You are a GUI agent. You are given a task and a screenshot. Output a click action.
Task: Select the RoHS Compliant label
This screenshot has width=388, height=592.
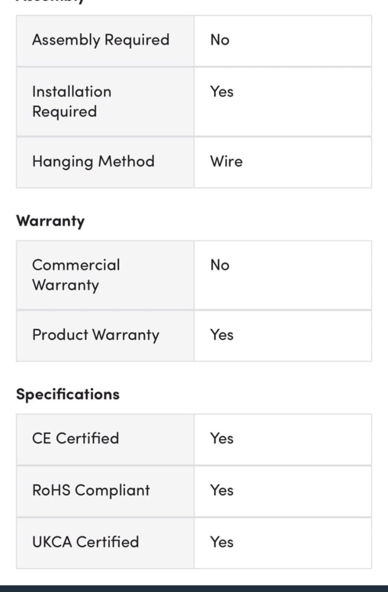91,490
